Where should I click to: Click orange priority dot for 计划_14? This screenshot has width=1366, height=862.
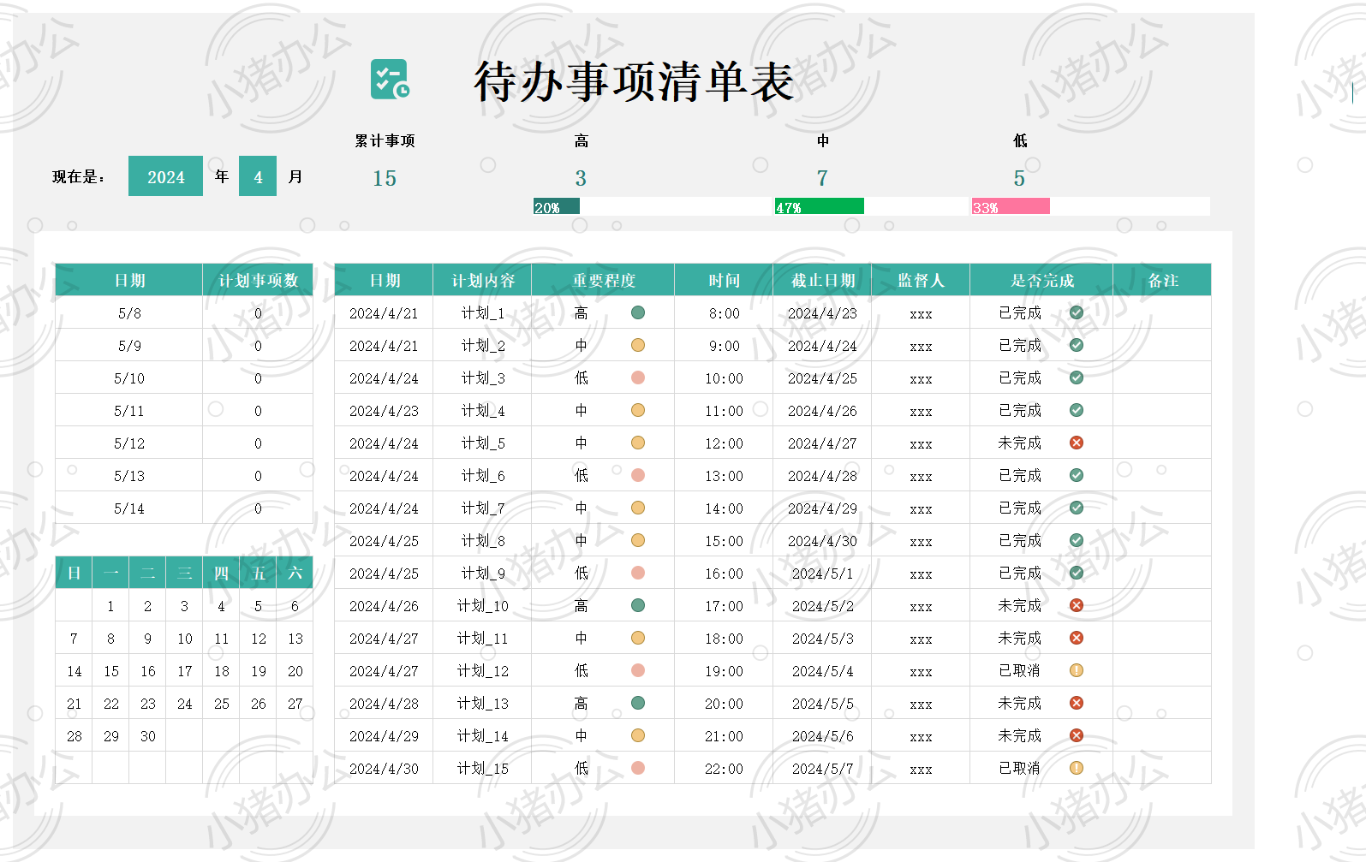(638, 735)
